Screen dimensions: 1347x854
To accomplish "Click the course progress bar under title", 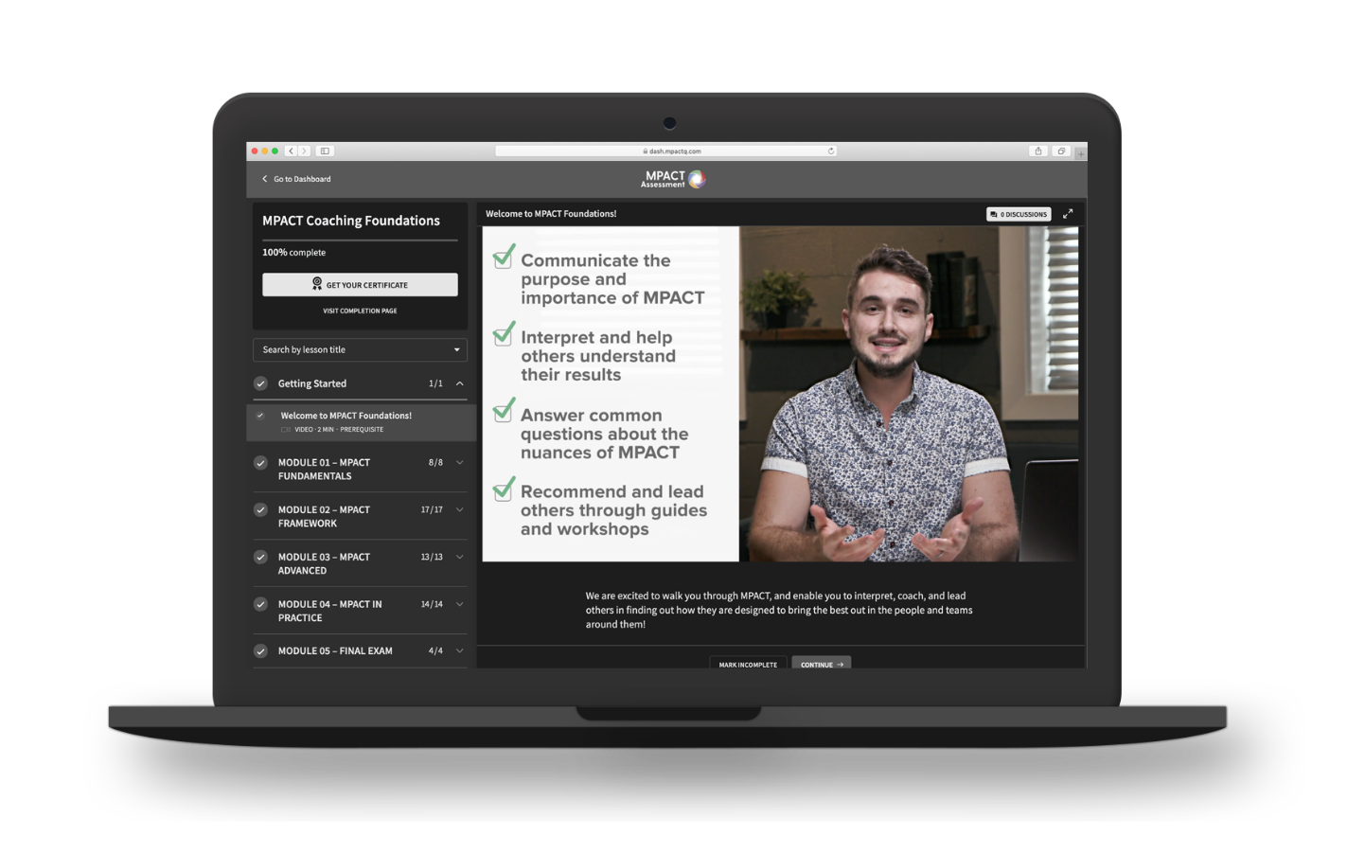I will click(360, 240).
